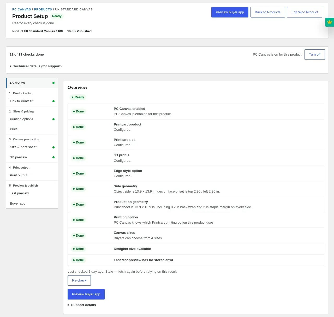The image size is (334, 317).
Task: Open Link to Printcart section
Action: [32, 101]
